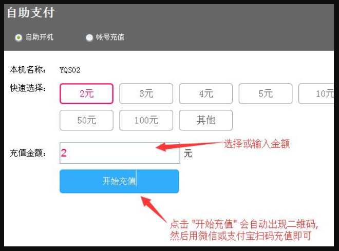Pick the 5元 amount option
Viewport: 339px width, 251px height.
[x=266, y=93]
